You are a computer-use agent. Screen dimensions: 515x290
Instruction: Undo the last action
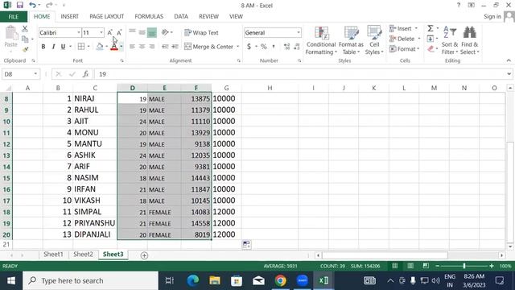coord(32,6)
